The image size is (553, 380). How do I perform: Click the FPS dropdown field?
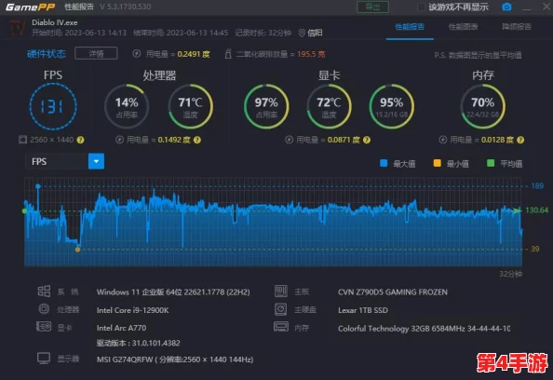65,161
